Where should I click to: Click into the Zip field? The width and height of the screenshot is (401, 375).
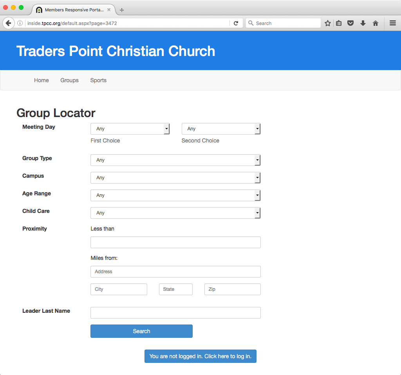[233, 289]
